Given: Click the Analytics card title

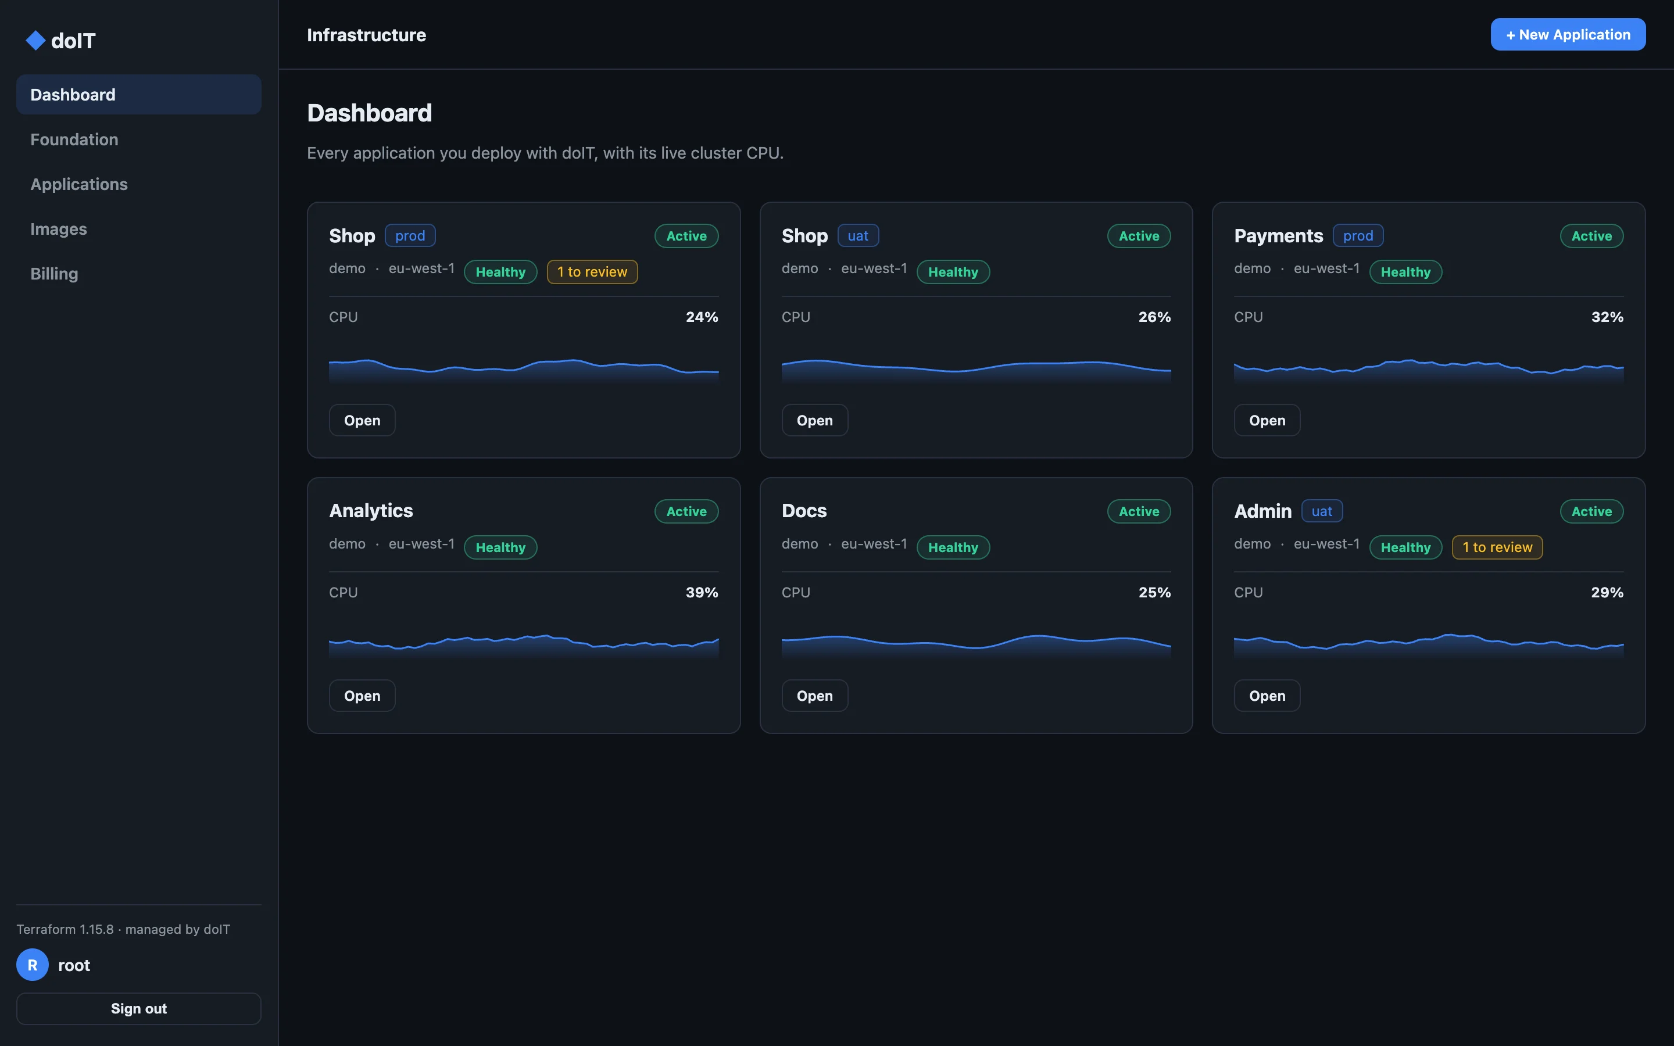Looking at the screenshot, I should (371, 511).
